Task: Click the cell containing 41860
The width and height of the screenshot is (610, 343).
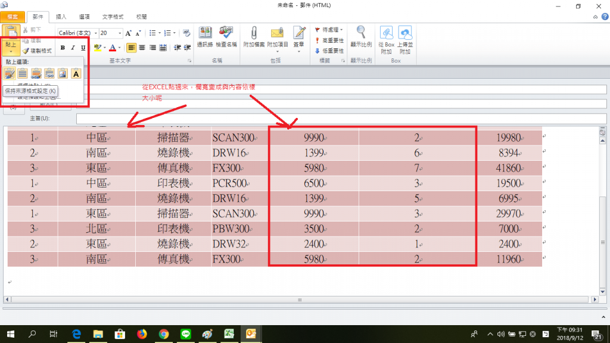Action: [509, 168]
